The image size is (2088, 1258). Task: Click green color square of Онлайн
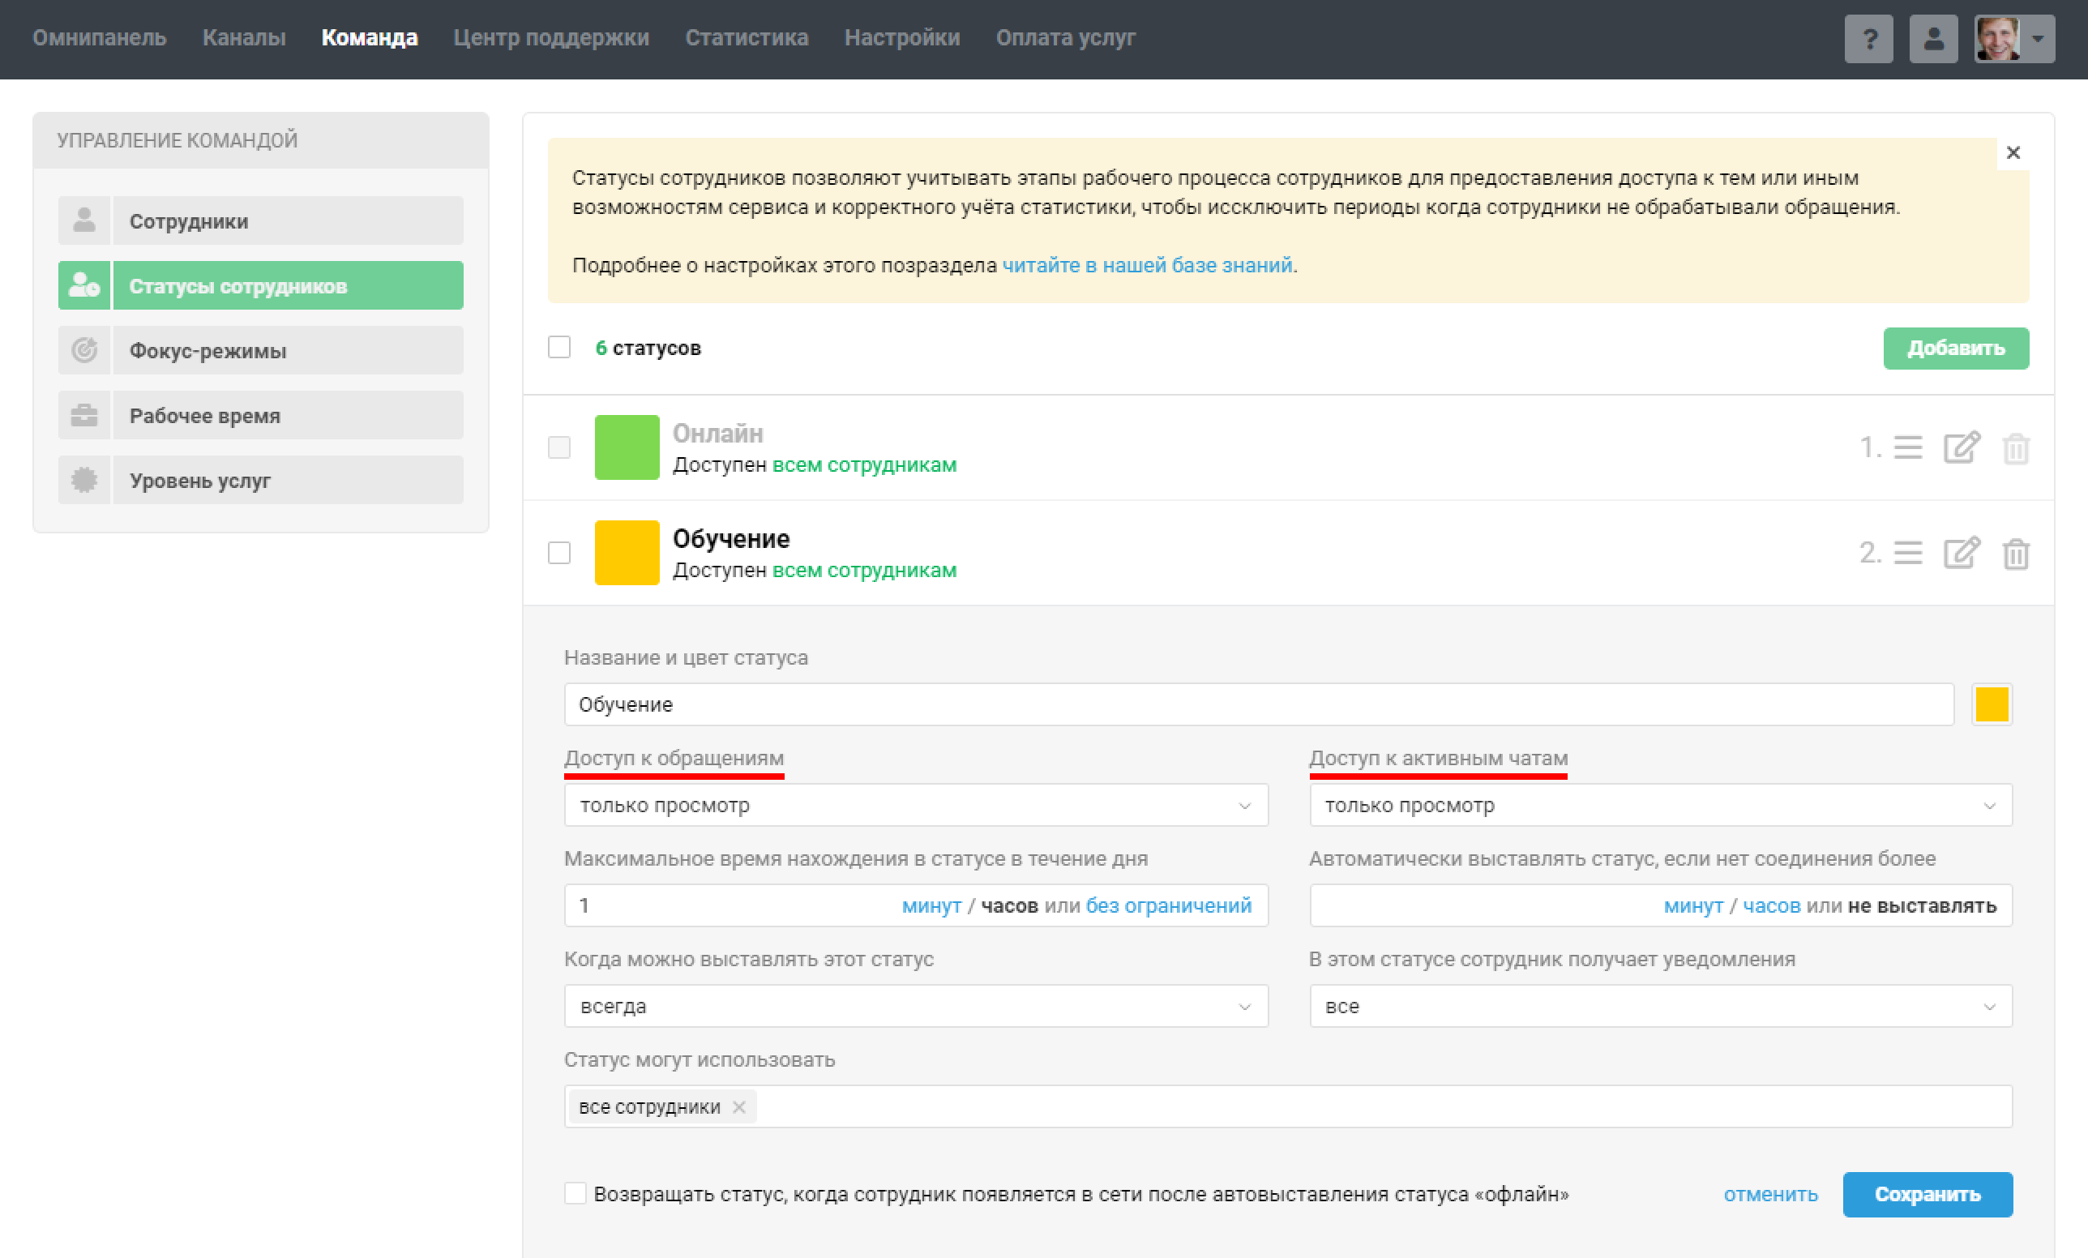627,447
